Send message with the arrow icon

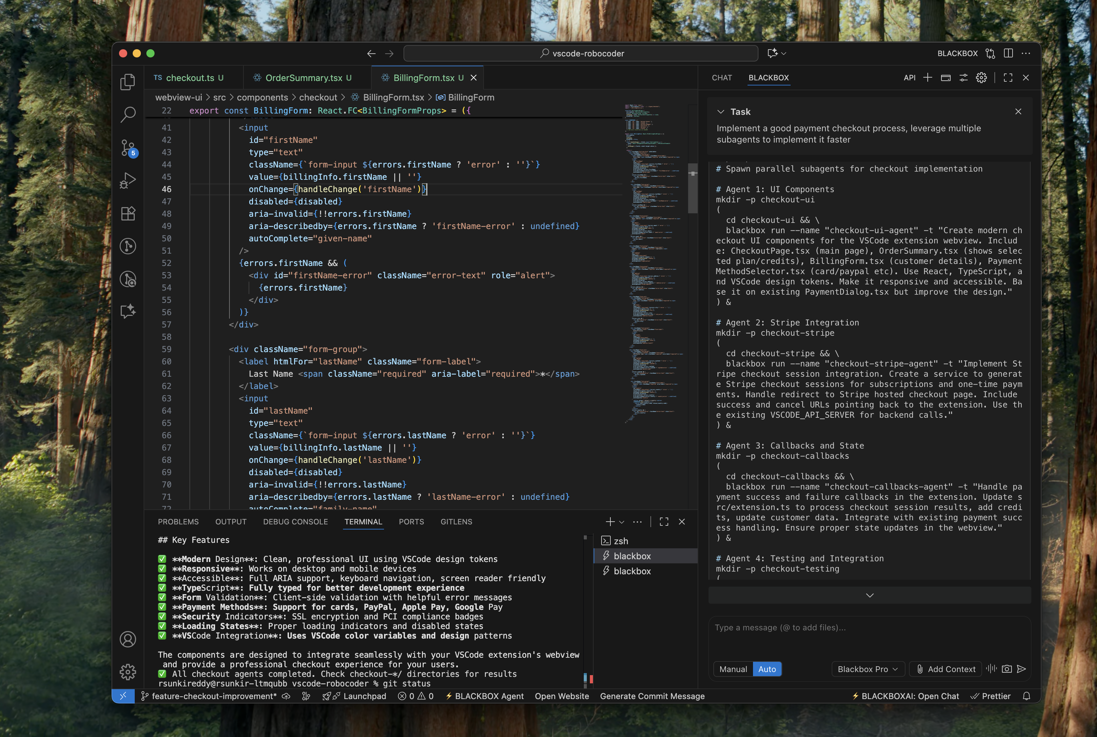click(1021, 669)
